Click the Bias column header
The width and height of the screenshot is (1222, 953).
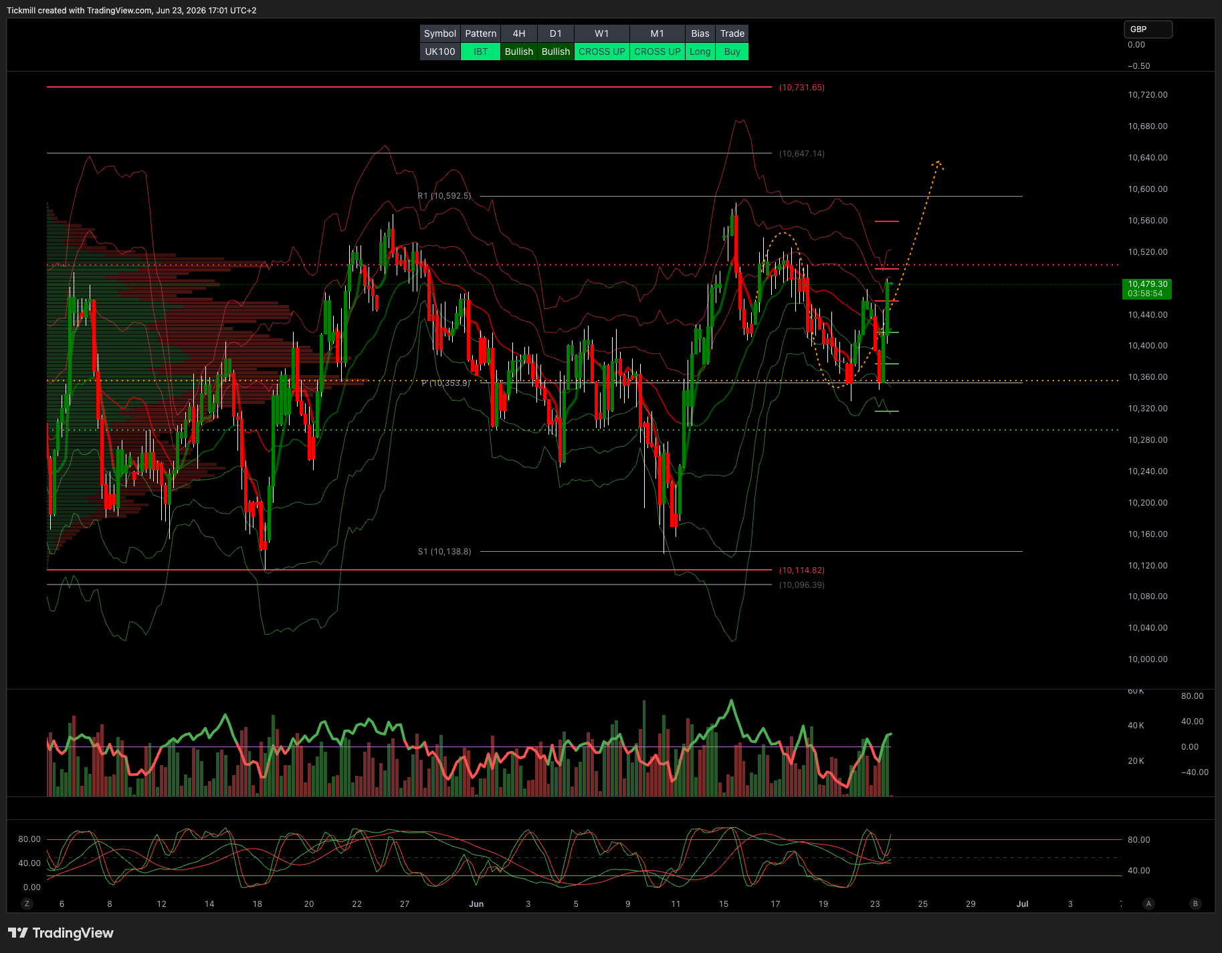tap(700, 33)
